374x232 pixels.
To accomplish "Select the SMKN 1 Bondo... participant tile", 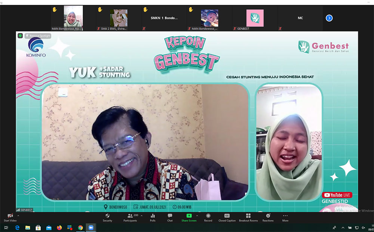I will point(164,18).
